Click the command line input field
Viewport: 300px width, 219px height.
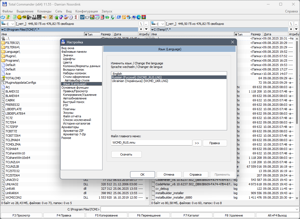198,209
